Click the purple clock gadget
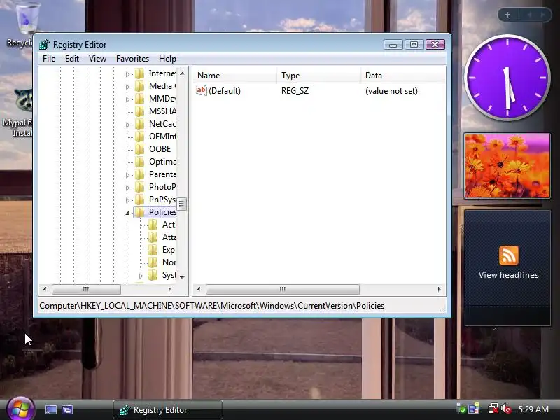This screenshot has height=420, width=560. point(507,78)
